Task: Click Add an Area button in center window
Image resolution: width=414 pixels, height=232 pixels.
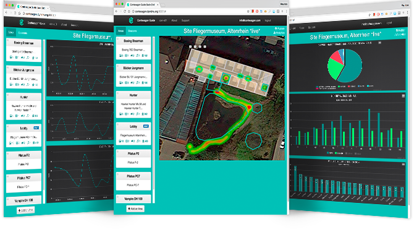Action: tap(135, 208)
